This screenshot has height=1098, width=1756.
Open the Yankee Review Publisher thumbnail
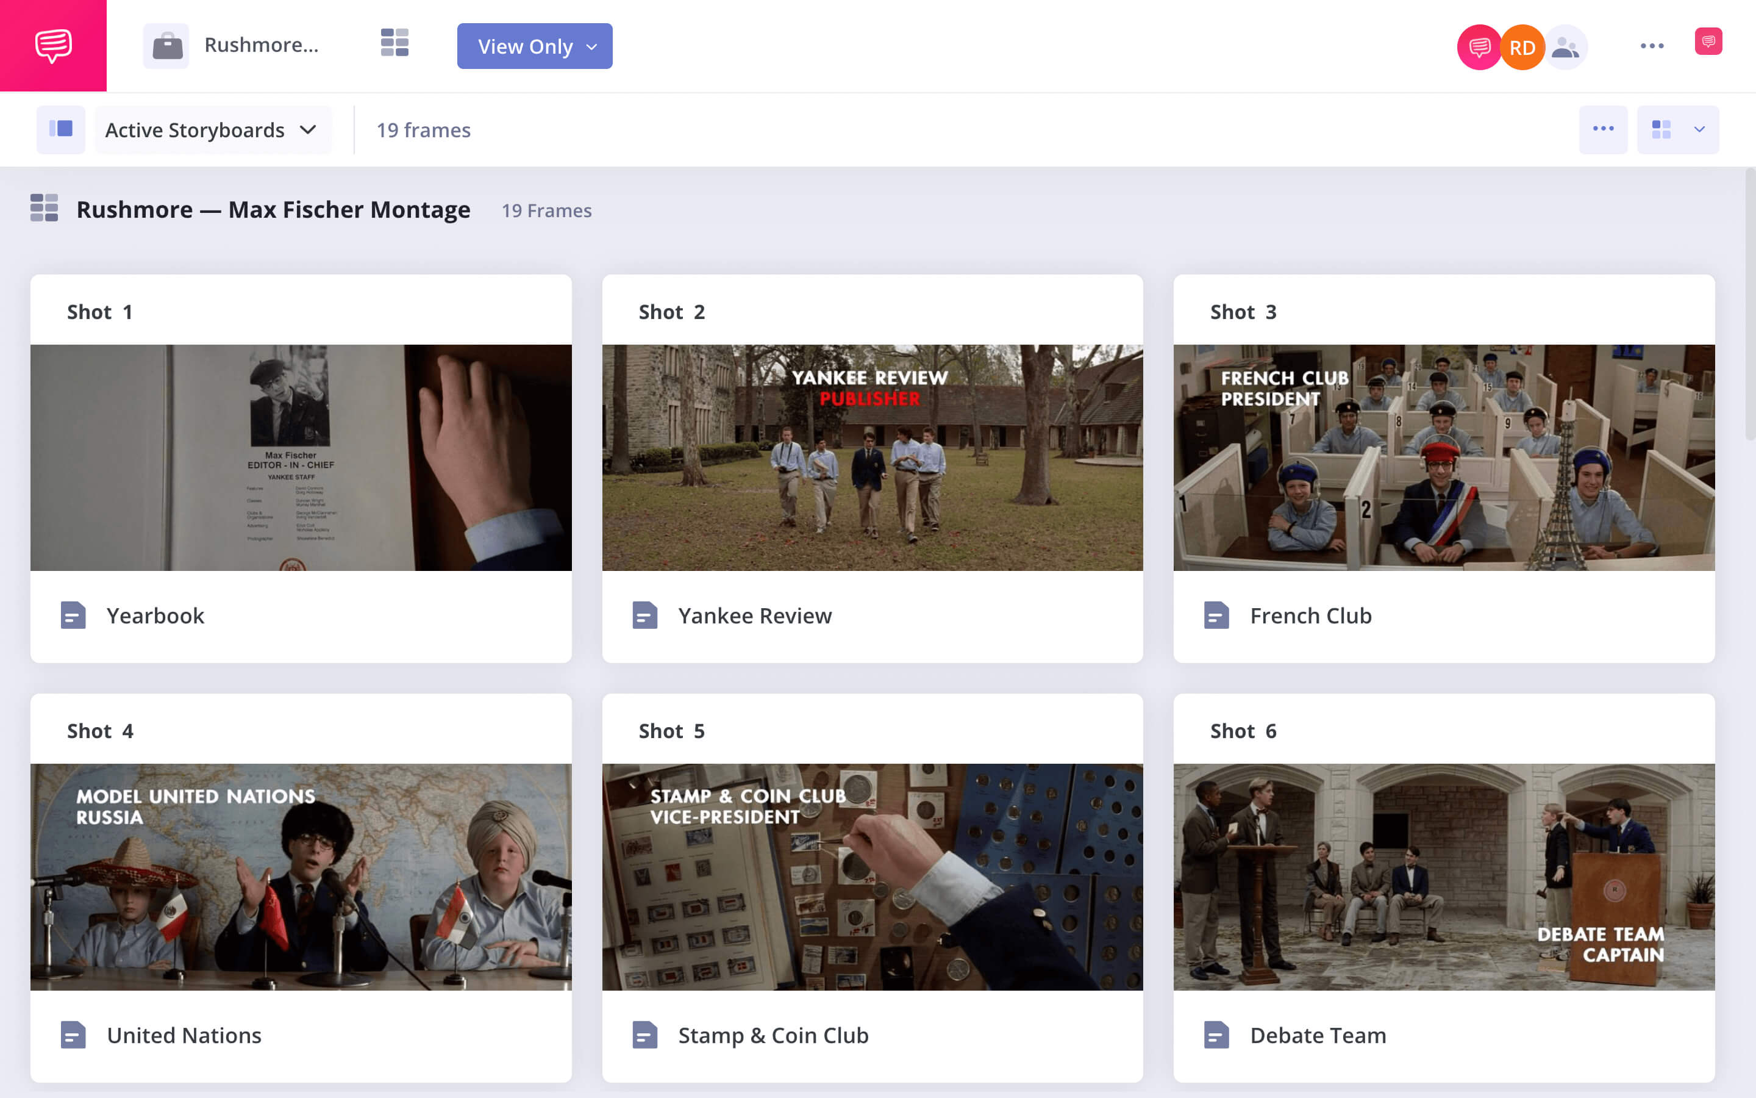coord(872,457)
